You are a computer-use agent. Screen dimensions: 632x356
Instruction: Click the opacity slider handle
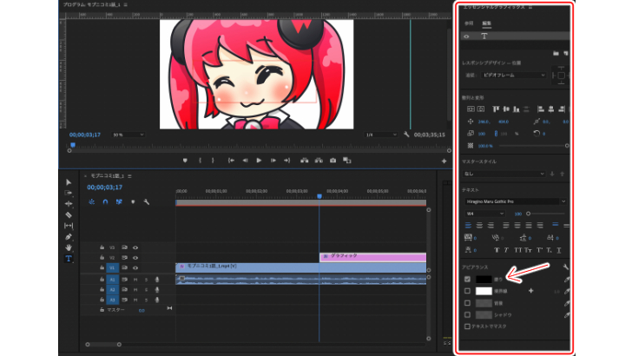(x=567, y=146)
